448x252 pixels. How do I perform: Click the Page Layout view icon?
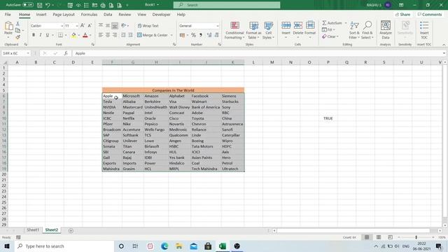(378, 237)
